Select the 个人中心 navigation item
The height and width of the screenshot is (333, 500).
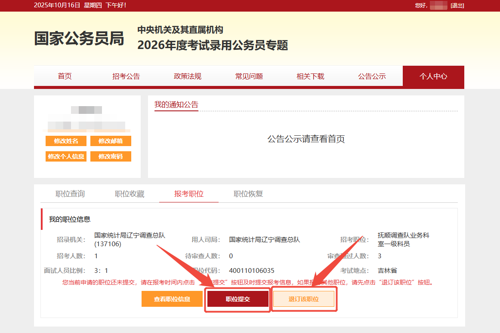(x=433, y=76)
